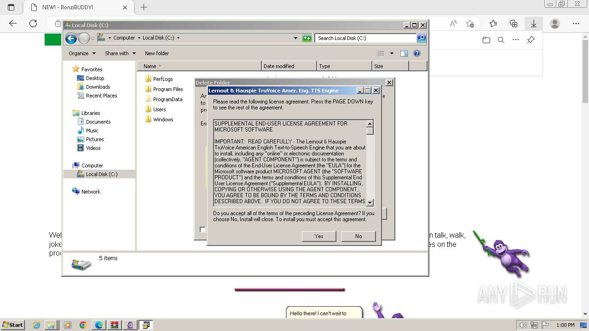
Task: Open the Share with dropdown
Action: click(x=120, y=53)
